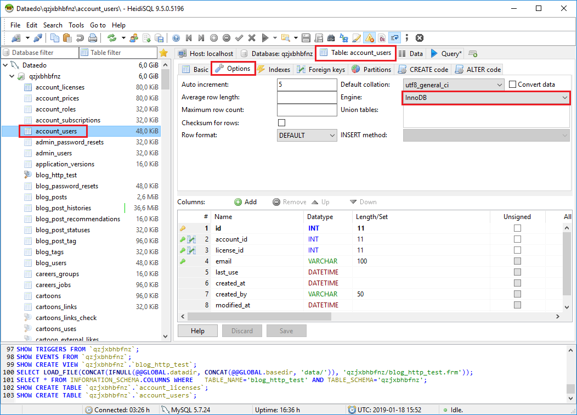Click the Print icon in the toolbar
577x415 pixels.
93,38
